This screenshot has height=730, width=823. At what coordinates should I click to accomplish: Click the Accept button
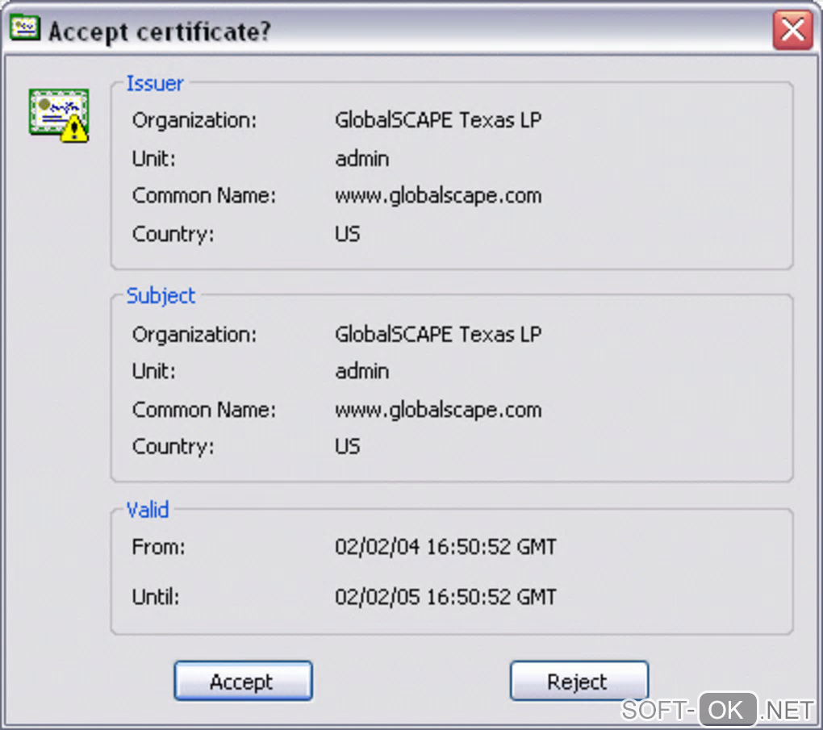(x=243, y=681)
